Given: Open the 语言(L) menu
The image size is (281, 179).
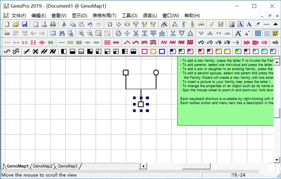Looking at the screenshot, I should click(150, 16).
